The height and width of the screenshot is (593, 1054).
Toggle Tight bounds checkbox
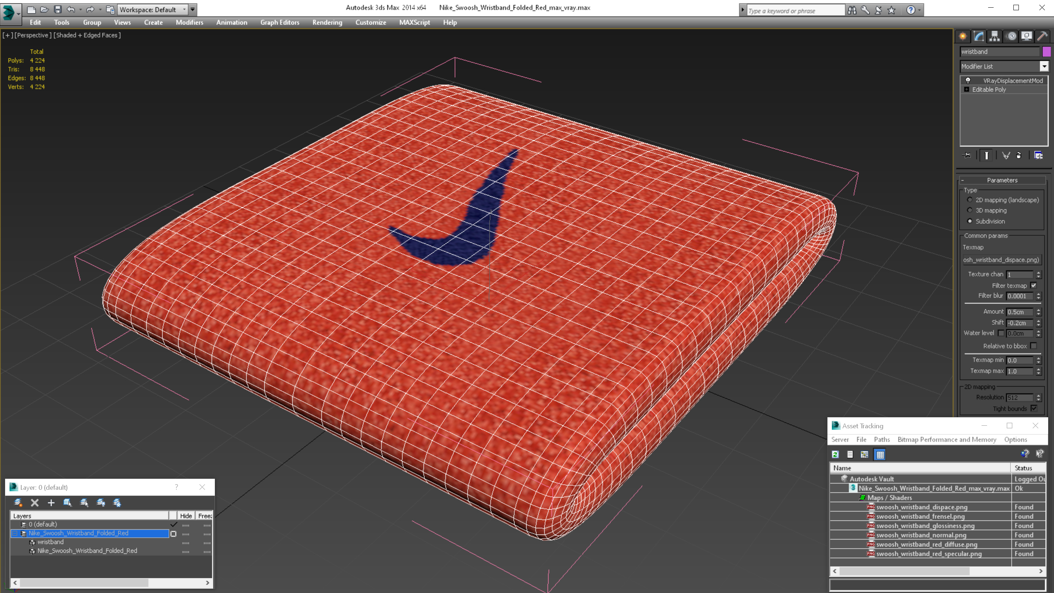coord(1034,409)
